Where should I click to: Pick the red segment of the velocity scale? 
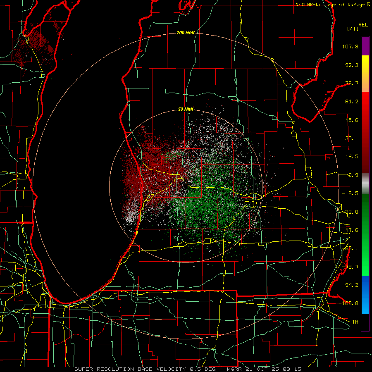[x=365, y=132]
